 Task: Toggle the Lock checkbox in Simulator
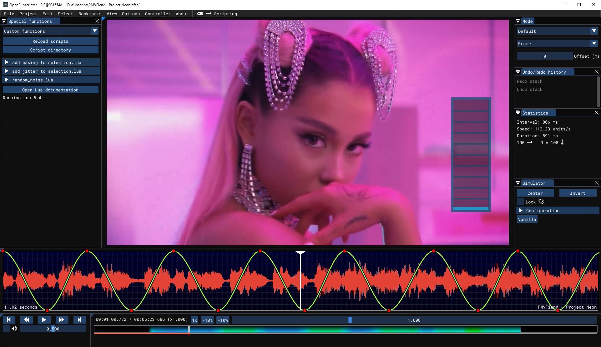521,202
